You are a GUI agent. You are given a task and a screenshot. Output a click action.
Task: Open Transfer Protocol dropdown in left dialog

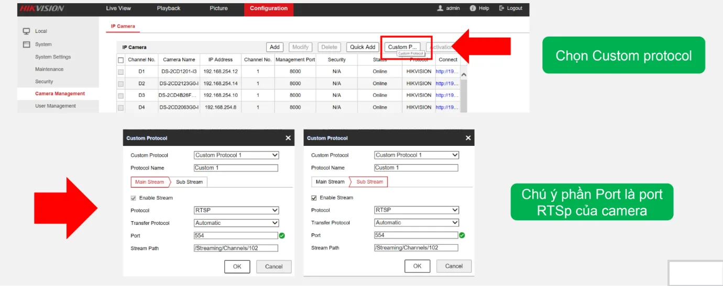(x=236, y=223)
